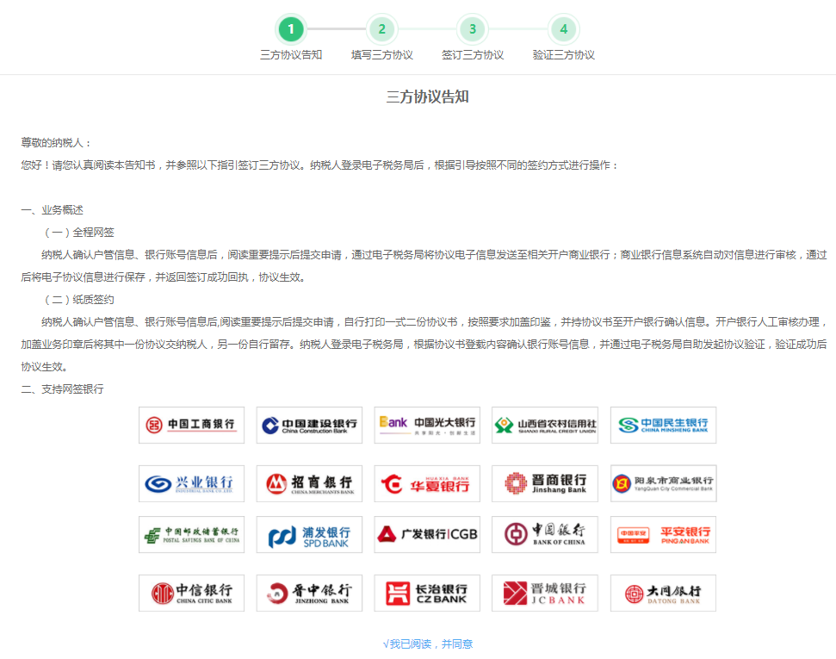This screenshot has height=659, width=836.
Task: Open step 4 circle 验证三方协议
Action: coord(564,28)
